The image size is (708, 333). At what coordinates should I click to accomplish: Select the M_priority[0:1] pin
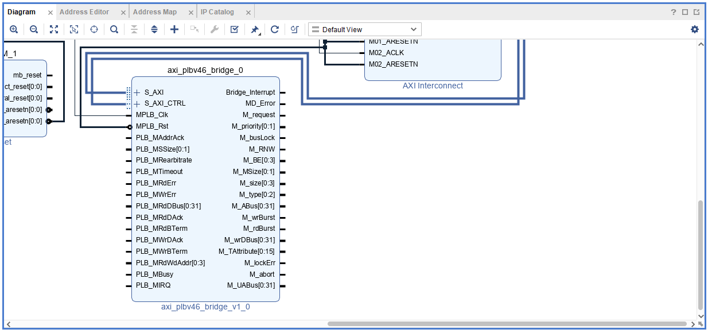coord(253,126)
